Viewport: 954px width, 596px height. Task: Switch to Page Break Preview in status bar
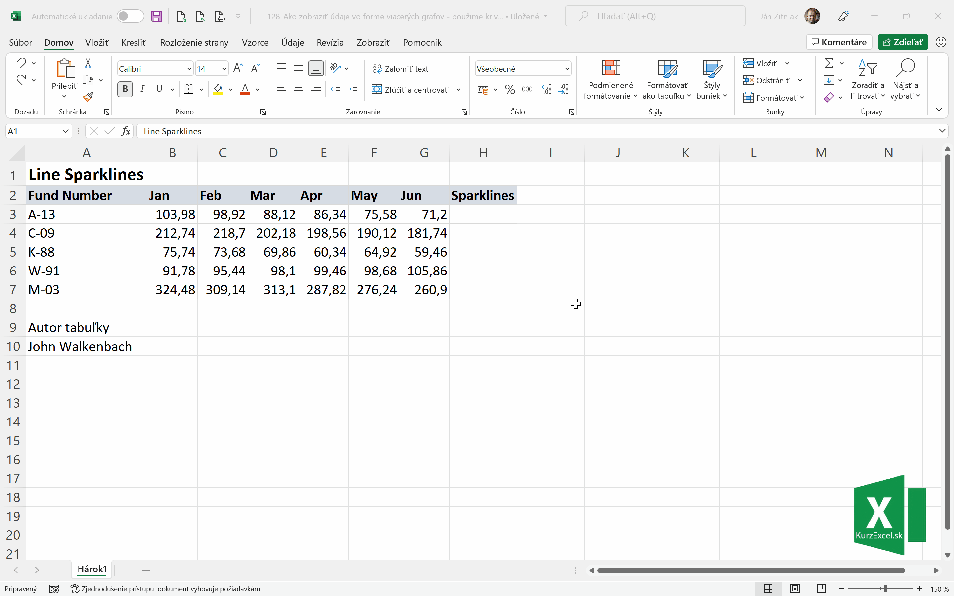click(x=821, y=588)
